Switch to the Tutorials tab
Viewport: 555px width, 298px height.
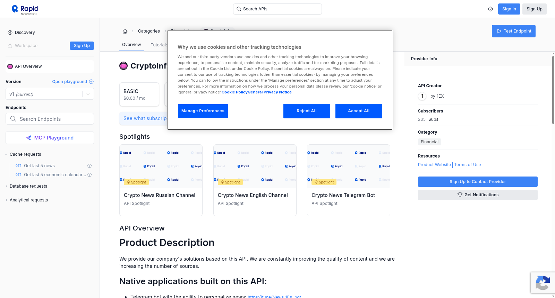tap(159, 45)
